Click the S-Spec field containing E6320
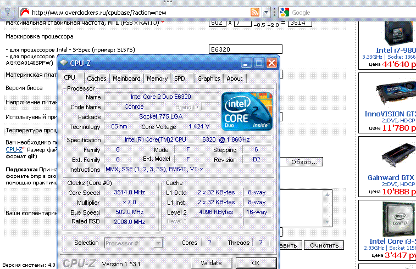 [x=246, y=49]
